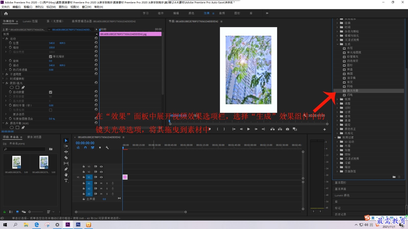Switch to 编辑 workspace tab

[176, 13]
